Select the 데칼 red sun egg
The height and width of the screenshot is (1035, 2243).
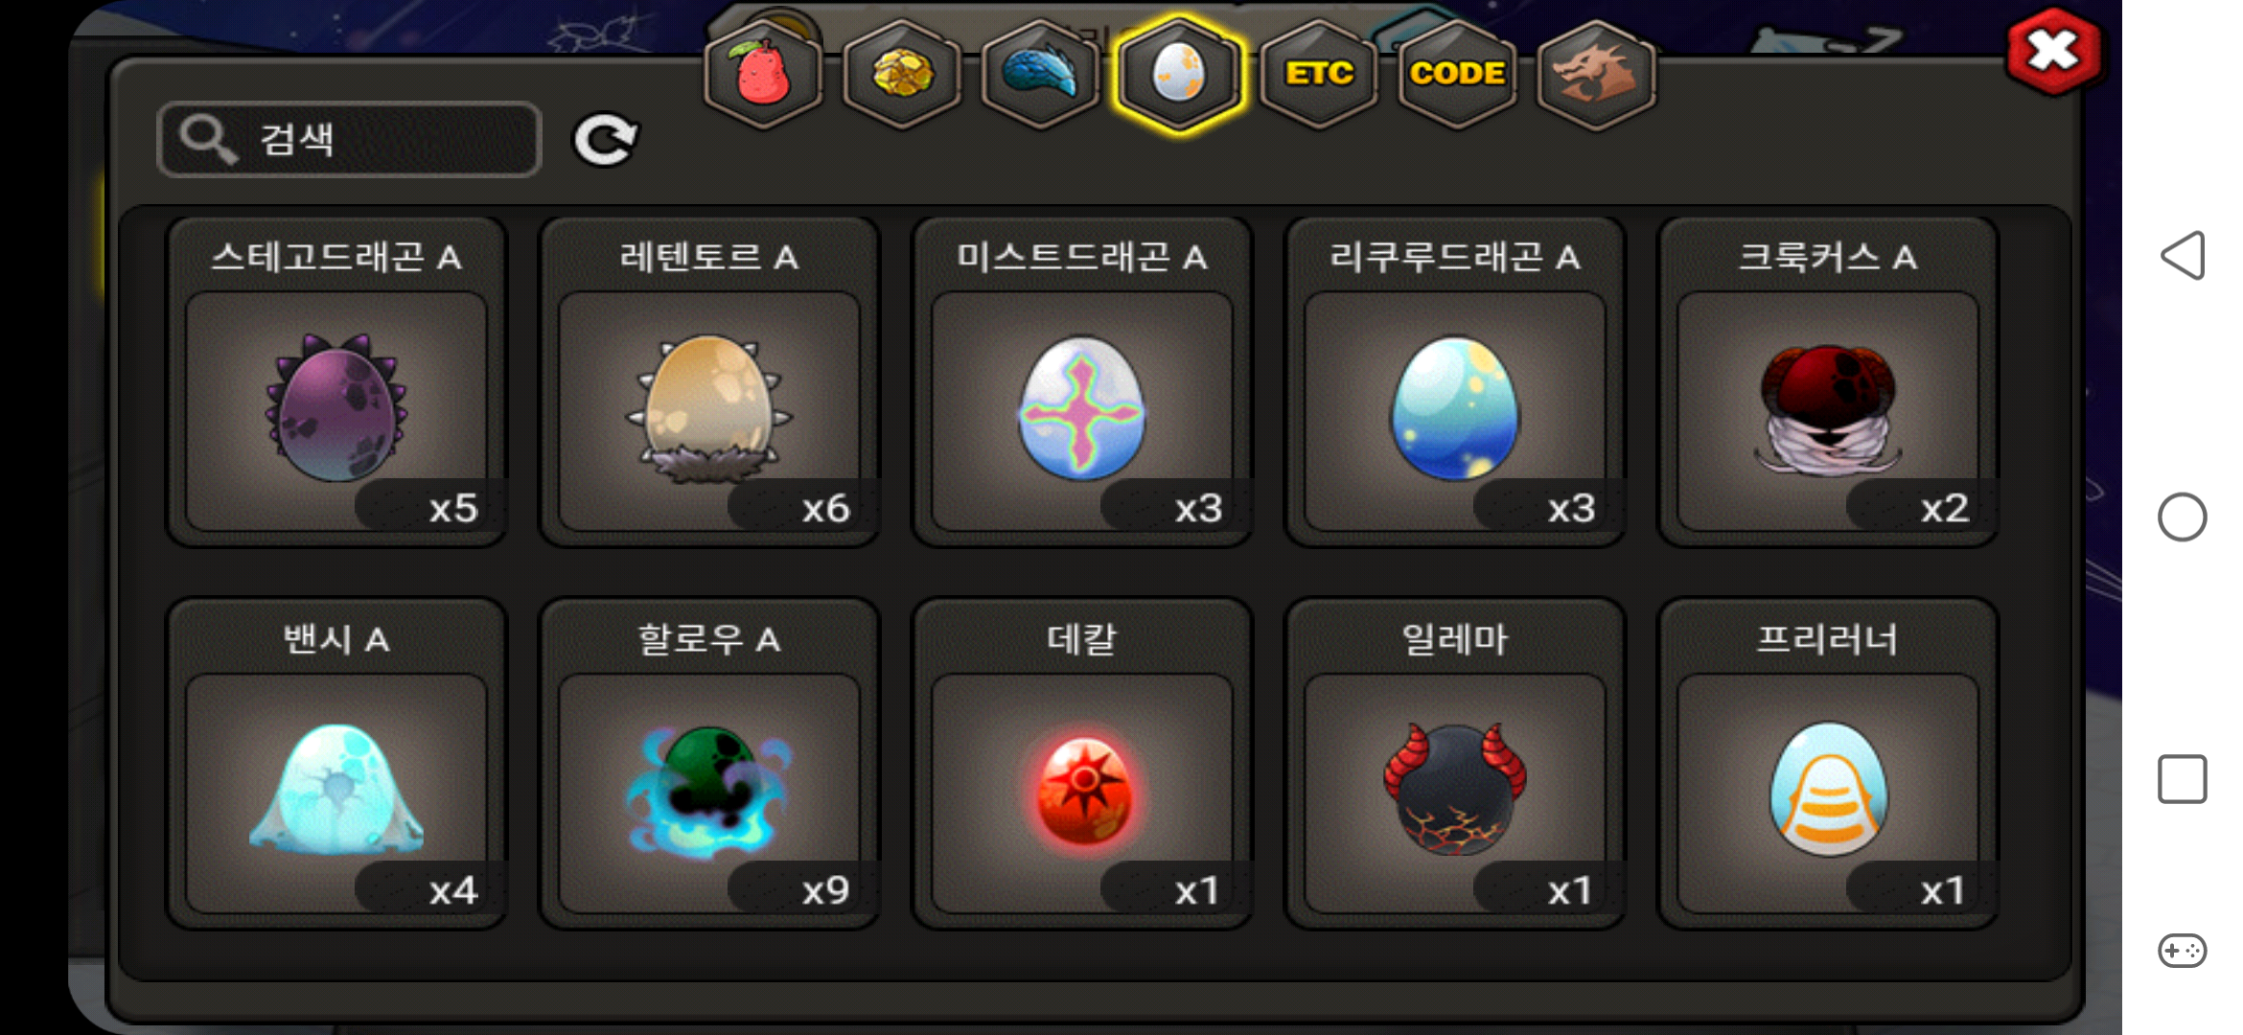pos(1082,764)
